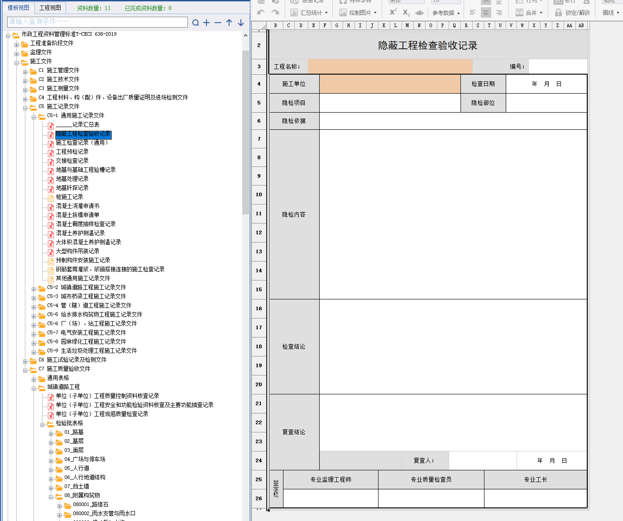Image resolution: width=623 pixels, height=521 pixels.
Task: Click file icon beside 其他通用施工记录文件
Action: click(x=51, y=279)
